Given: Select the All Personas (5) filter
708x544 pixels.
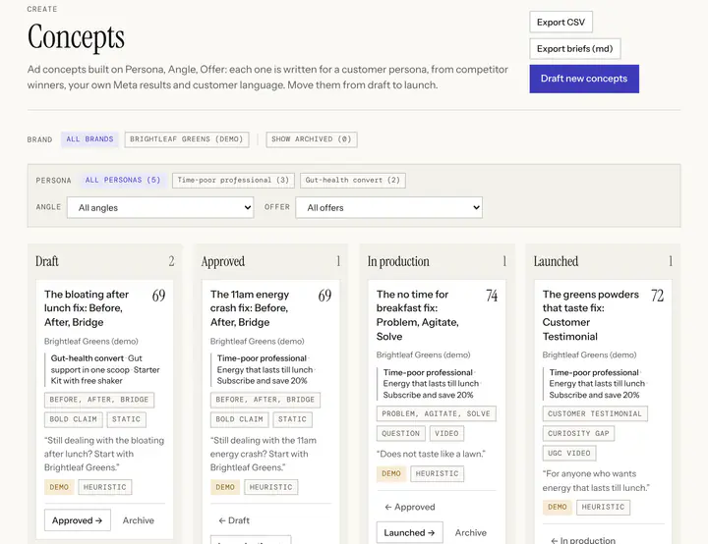Looking at the screenshot, I should [123, 180].
